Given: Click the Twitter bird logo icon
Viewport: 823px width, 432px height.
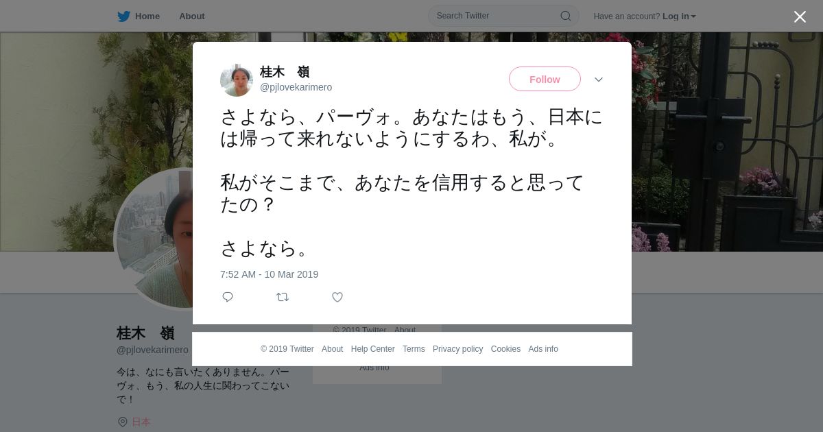Looking at the screenshot, I should coord(123,16).
